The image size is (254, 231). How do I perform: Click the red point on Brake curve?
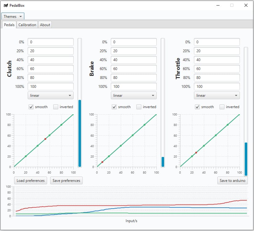coord(102,162)
